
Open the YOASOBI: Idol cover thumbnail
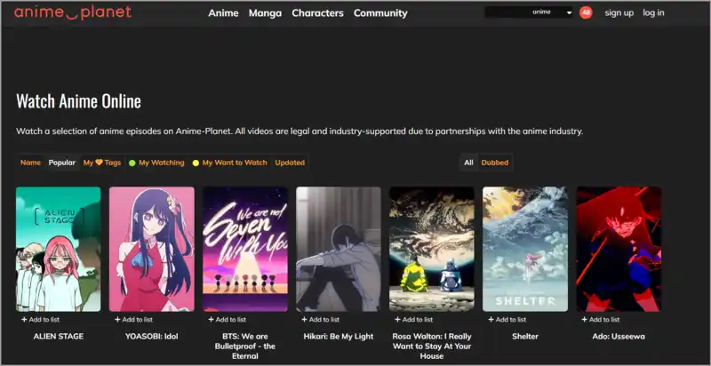tap(151, 249)
